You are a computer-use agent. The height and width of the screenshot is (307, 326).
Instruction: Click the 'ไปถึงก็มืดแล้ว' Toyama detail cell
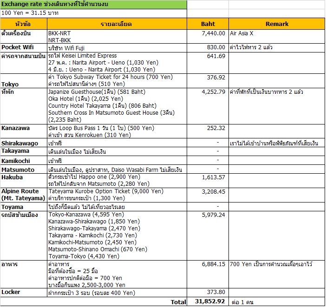(117, 207)
